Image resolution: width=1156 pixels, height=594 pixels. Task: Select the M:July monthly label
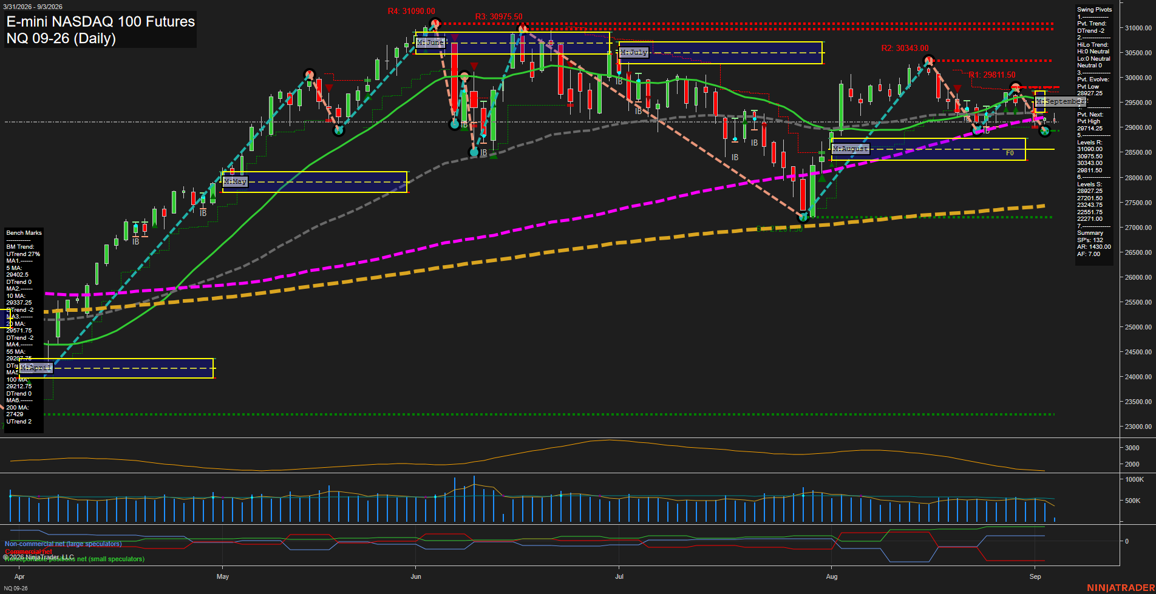point(634,53)
